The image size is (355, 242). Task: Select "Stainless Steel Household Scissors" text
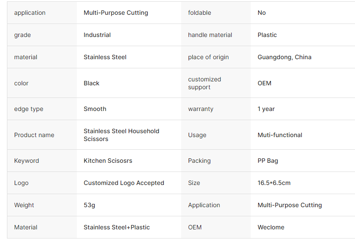(x=121, y=135)
